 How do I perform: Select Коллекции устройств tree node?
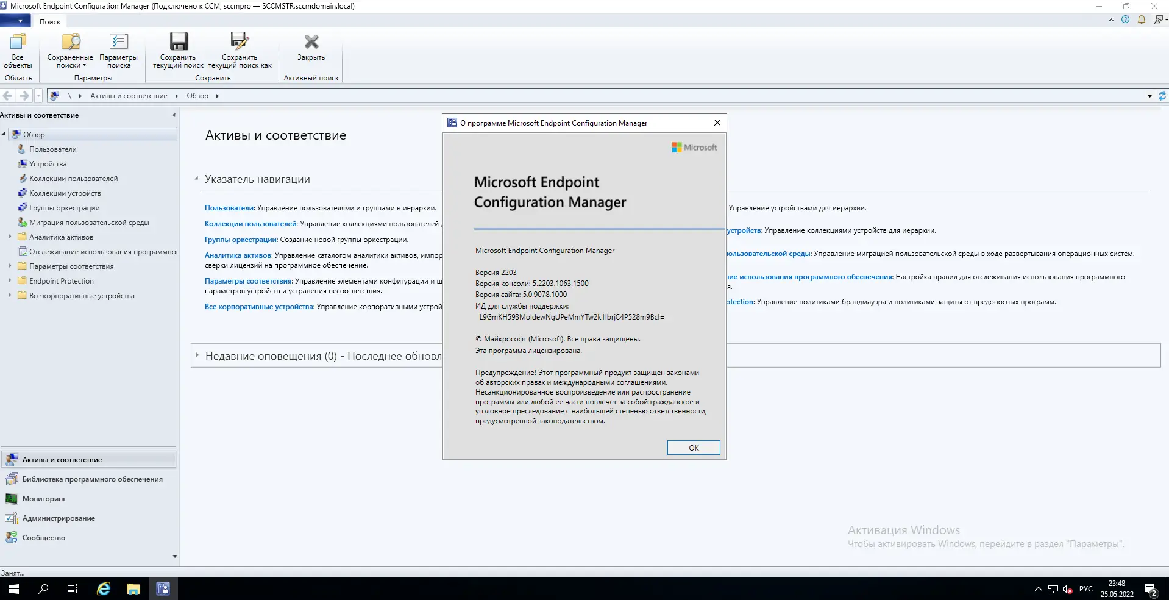[65, 193]
